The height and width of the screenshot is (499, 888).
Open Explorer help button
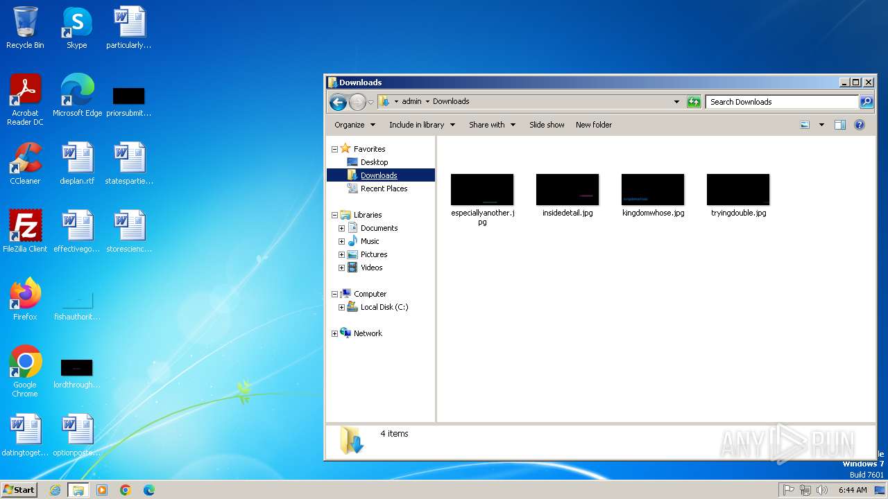(860, 125)
